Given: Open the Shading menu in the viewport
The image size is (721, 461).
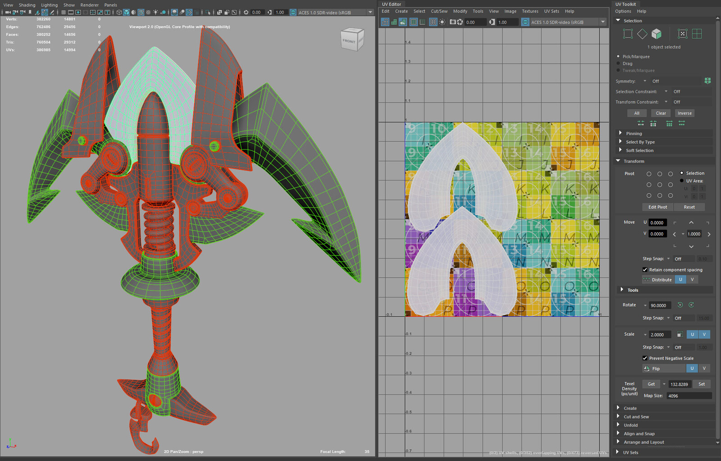Looking at the screenshot, I should pos(27,5).
